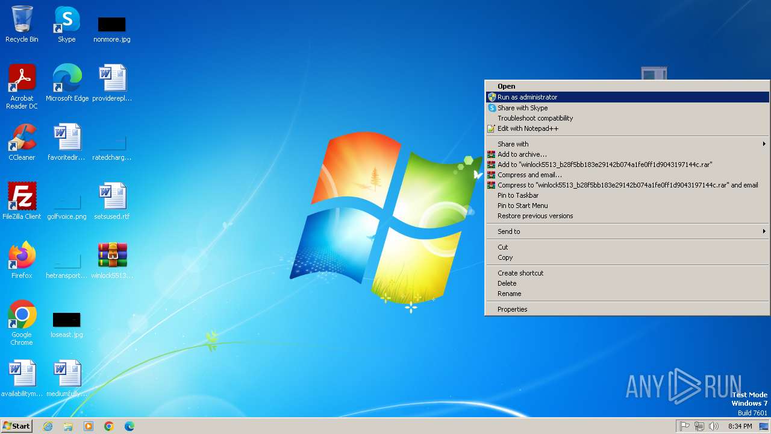The image size is (771, 434).
Task: Choose Pin to Taskbar in context menu
Action: coord(628,195)
